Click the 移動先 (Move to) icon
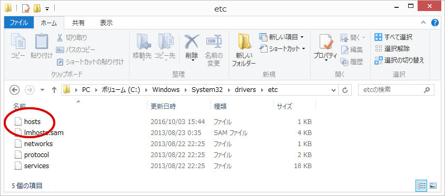Image resolution: width=445 pixels, height=196 pixels. [x=143, y=42]
